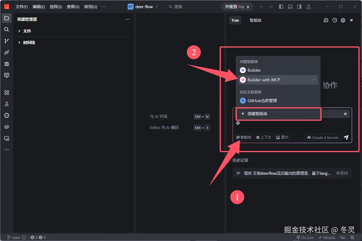The width and height of the screenshot is (362, 241).
Task: Open the Extensions grid icon
Action: (x=7, y=93)
